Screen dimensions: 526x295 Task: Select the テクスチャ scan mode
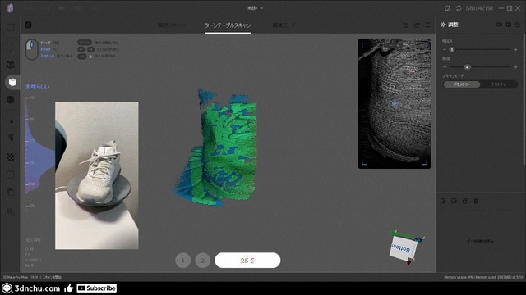pos(499,84)
